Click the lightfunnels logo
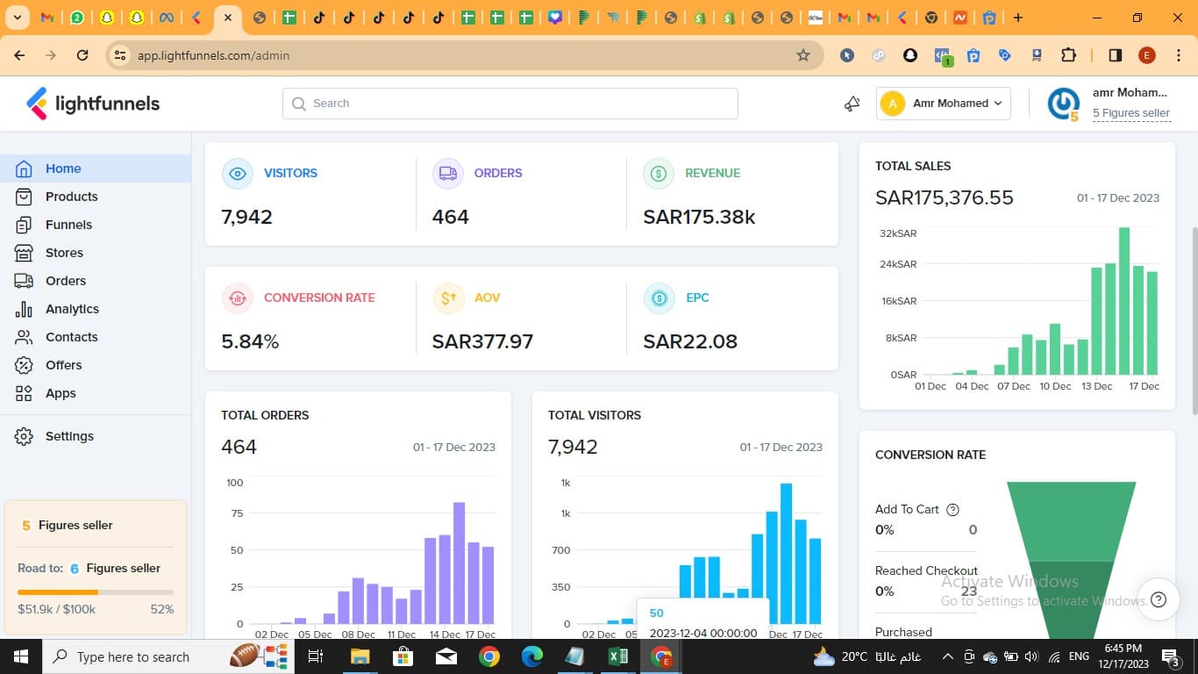The image size is (1198, 674). click(x=93, y=104)
